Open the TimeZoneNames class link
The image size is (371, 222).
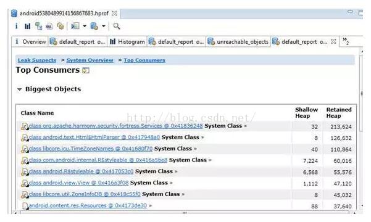point(91,149)
